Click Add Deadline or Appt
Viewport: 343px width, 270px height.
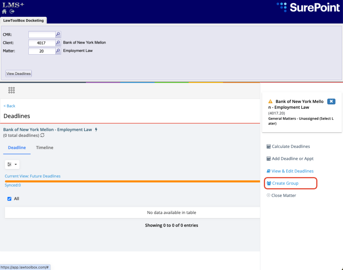[290, 159]
